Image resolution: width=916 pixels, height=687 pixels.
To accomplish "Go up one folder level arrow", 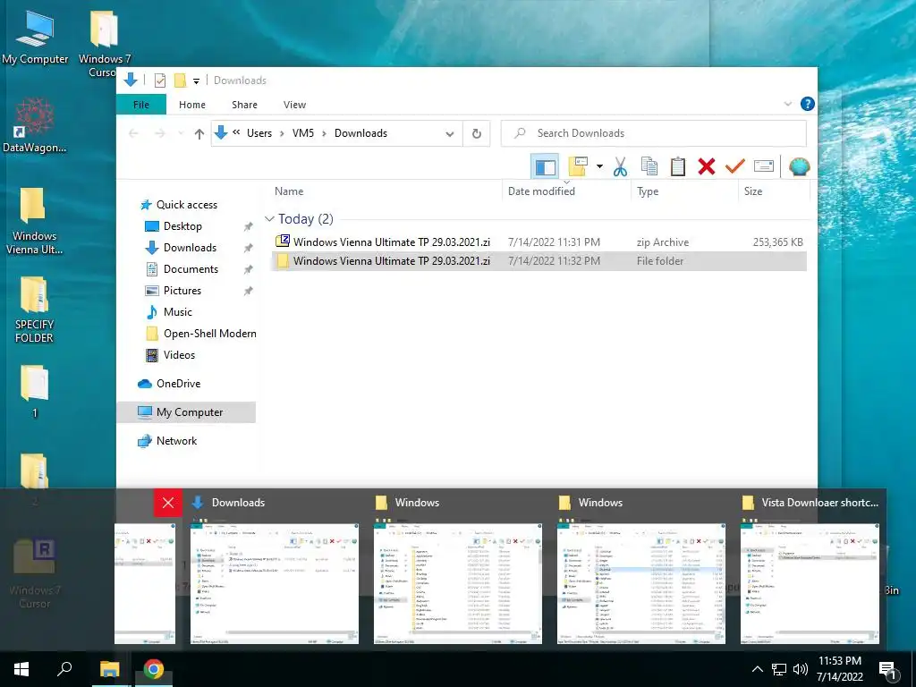I will [x=199, y=134].
